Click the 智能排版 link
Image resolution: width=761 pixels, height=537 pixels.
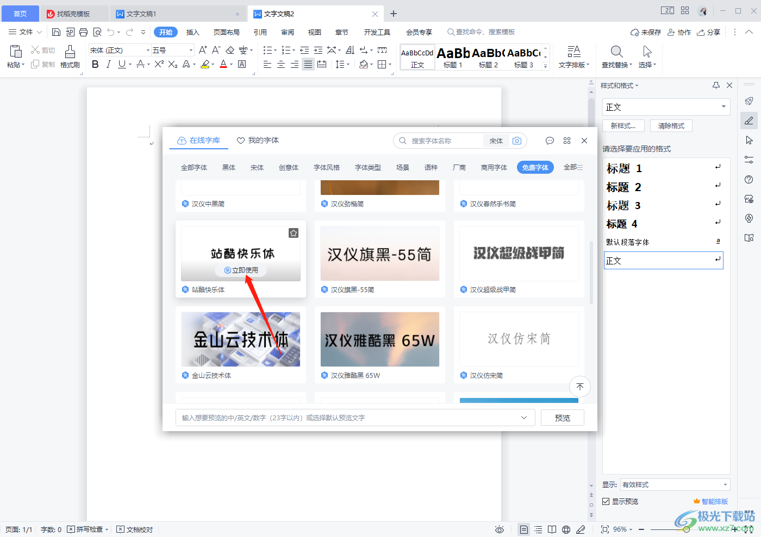click(x=710, y=501)
